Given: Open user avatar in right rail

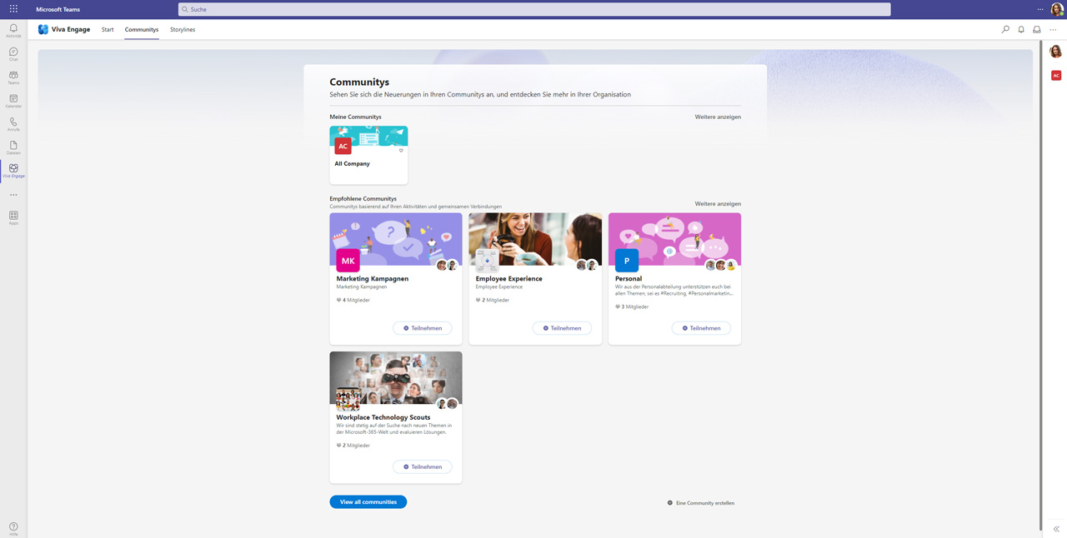Looking at the screenshot, I should point(1055,52).
